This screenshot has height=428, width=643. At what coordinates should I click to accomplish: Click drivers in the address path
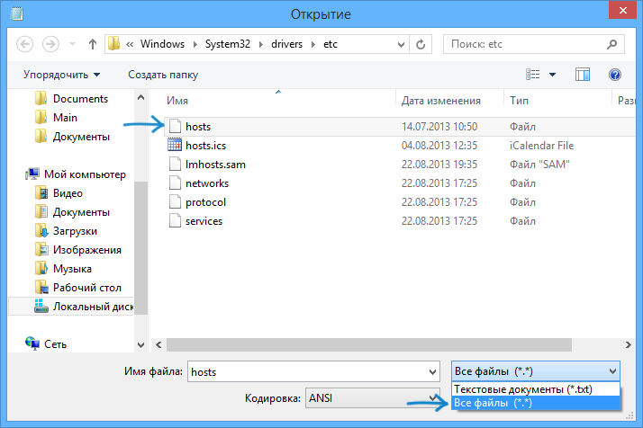tap(286, 44)
